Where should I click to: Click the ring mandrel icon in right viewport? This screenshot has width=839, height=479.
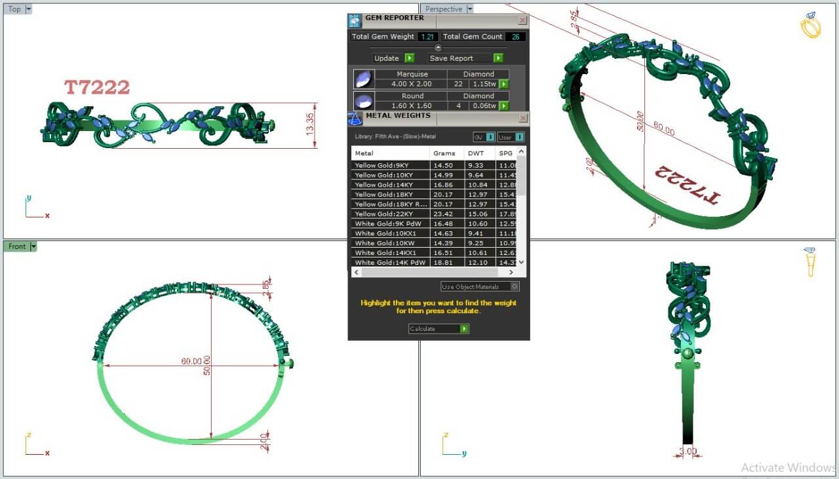(811, 261)
